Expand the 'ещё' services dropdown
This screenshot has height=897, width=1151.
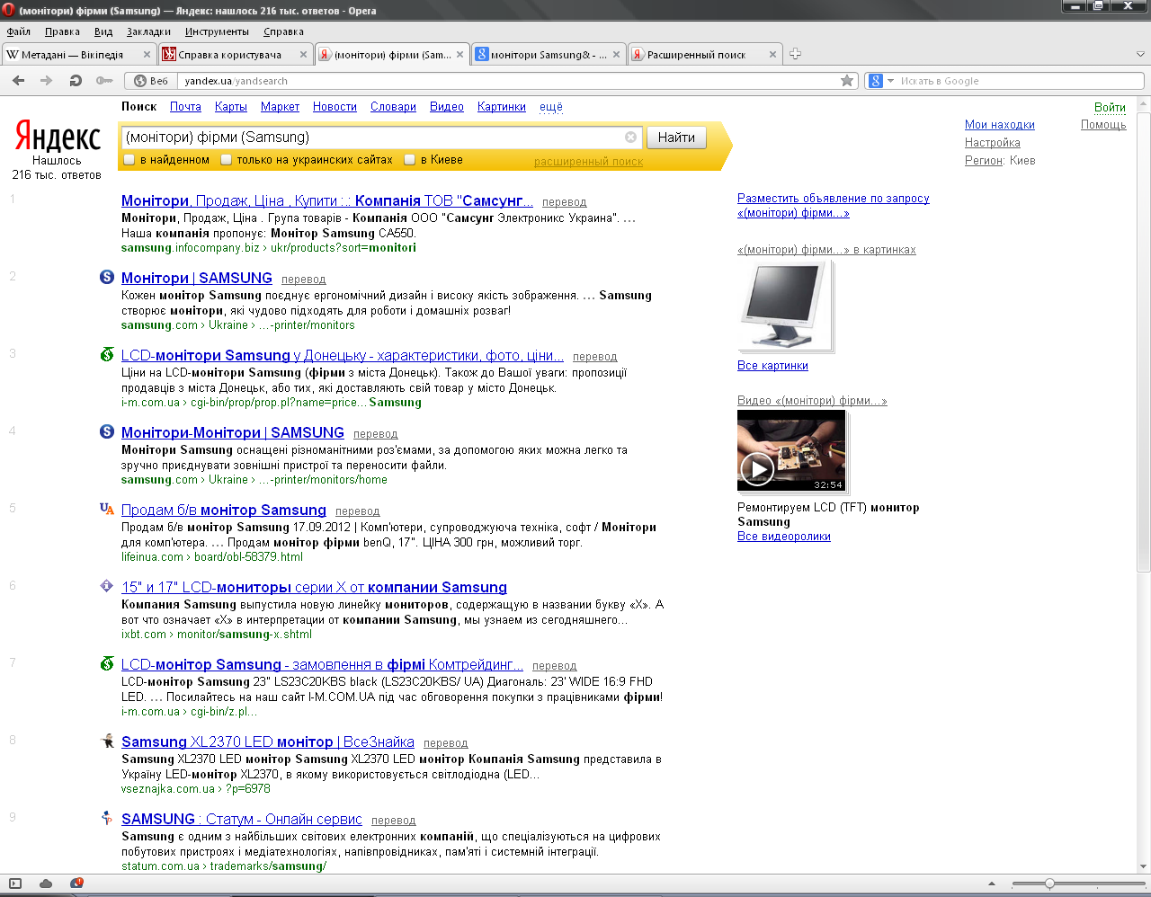(x=551, y=107)
